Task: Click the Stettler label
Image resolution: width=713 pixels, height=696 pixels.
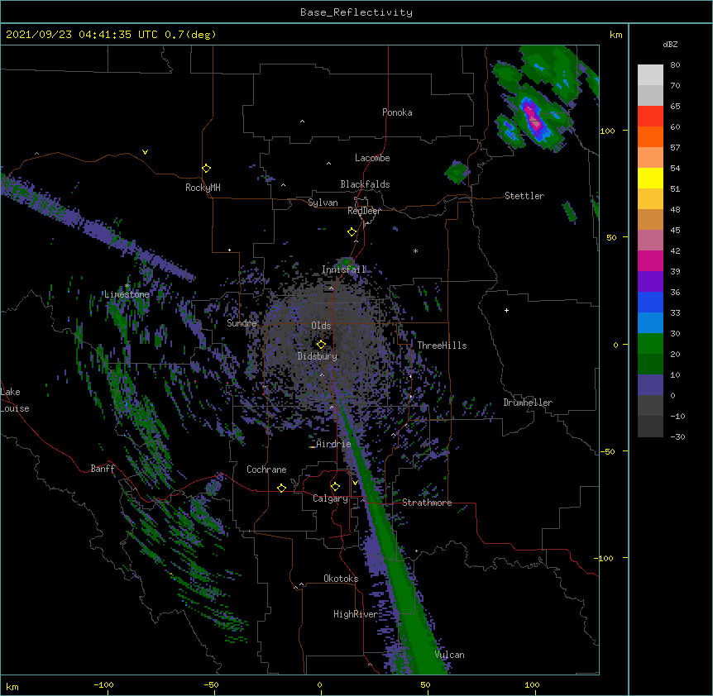Action: pos(524,196)
